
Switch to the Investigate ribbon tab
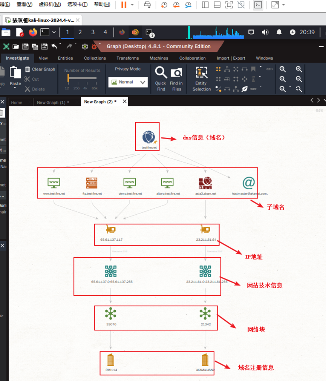pyautogui.click(x=17, y=58)
